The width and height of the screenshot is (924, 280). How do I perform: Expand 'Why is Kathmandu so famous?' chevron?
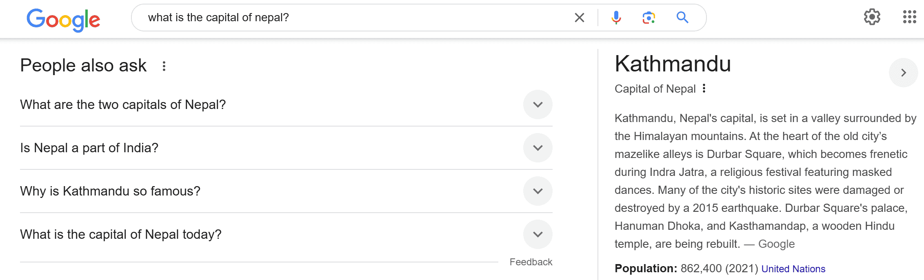point(538,191)
